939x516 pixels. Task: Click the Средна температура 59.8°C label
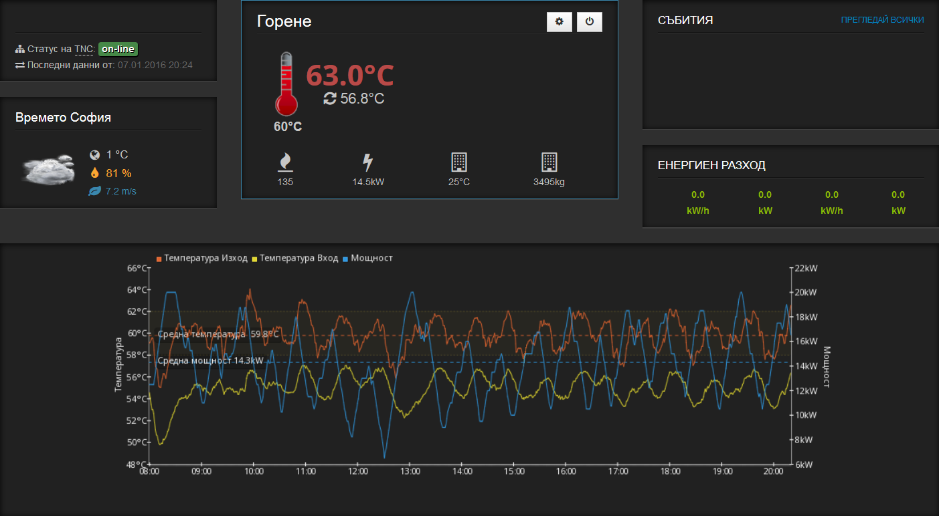(218, 334)
